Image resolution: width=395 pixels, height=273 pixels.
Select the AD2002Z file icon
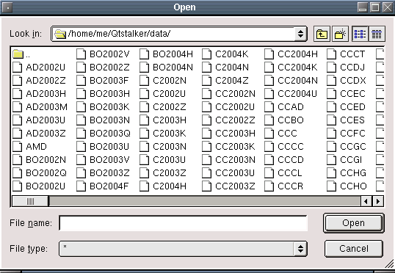[x=18, y=80]
